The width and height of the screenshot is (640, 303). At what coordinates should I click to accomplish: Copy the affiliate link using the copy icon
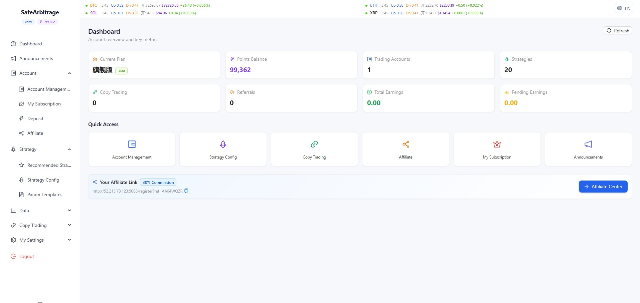pyautogui.click(x=186, y=191)
